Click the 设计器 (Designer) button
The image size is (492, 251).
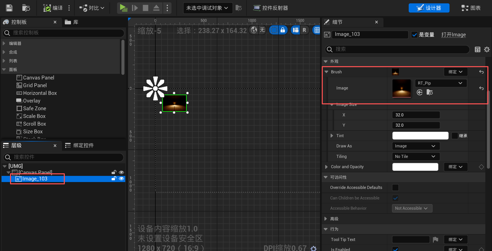coord(429,8)
